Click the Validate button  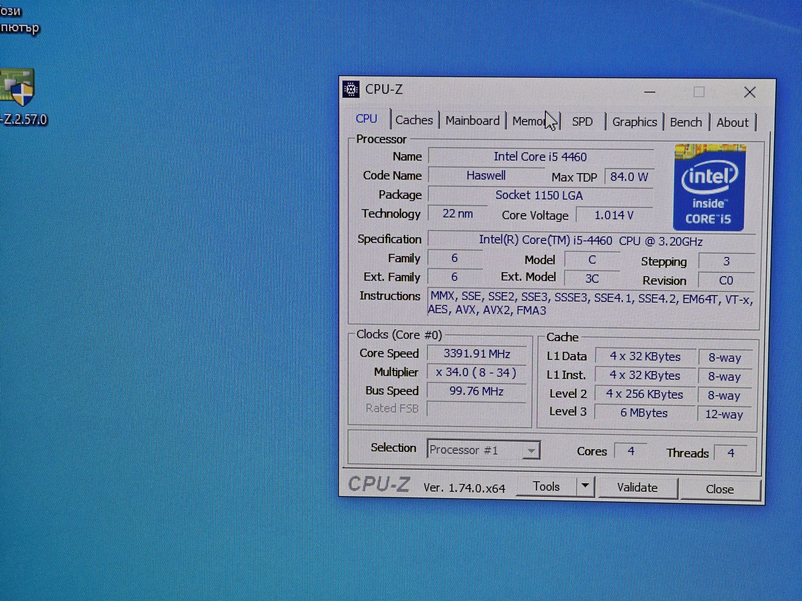click(x=637, y=488)
